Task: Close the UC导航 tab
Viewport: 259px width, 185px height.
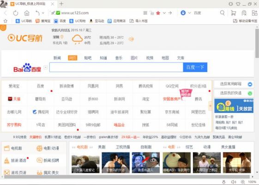Action: tap(53, 4)
